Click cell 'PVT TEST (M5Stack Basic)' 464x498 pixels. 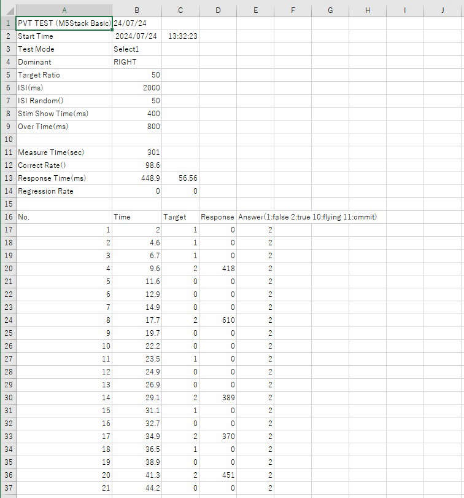(x=64, y=23)
